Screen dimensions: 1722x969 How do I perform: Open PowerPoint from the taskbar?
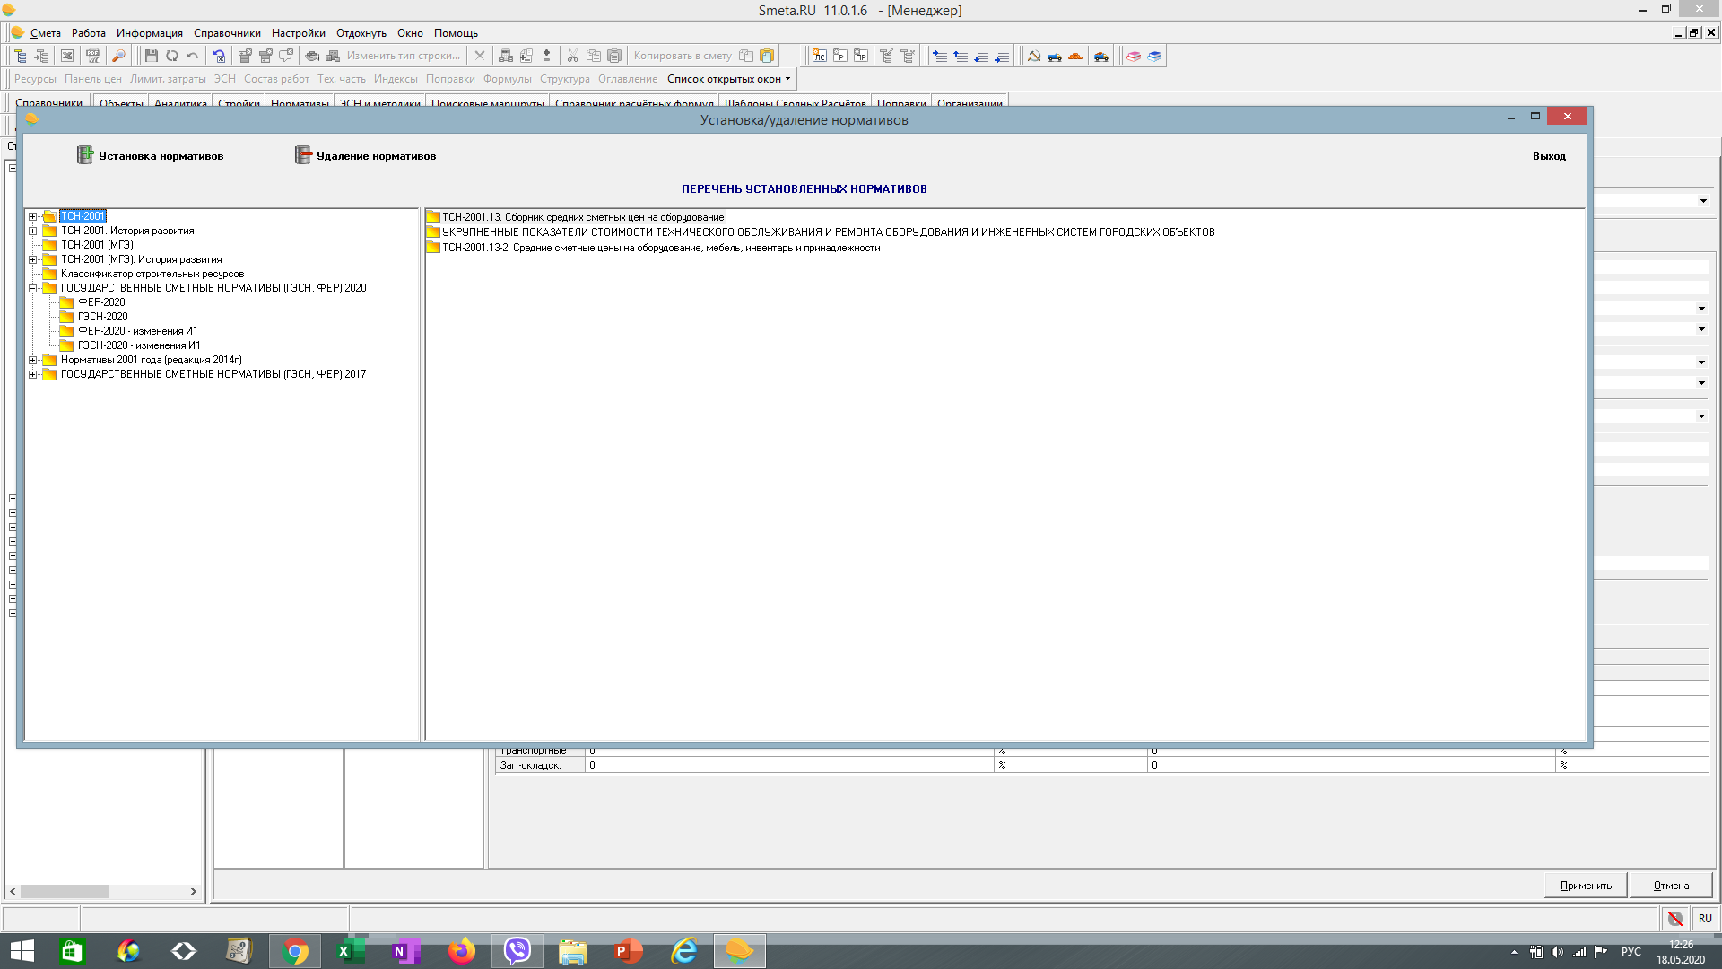coord(629,951)
